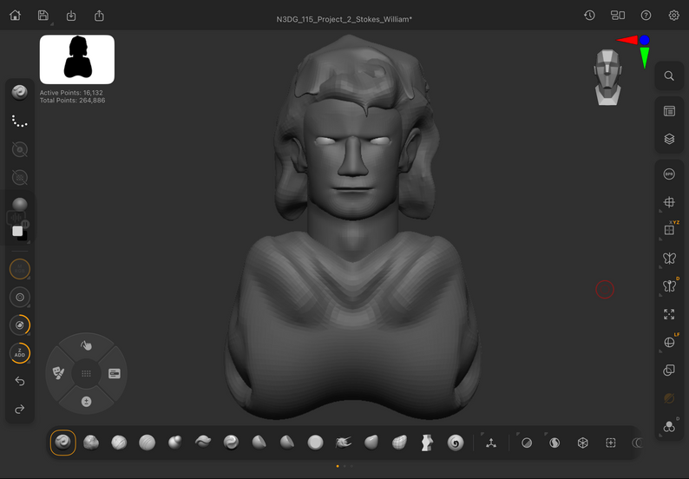Toggle LF perspective globe icon
The height and width of the screenshot is (479, 689).
[x=669, y=343]
